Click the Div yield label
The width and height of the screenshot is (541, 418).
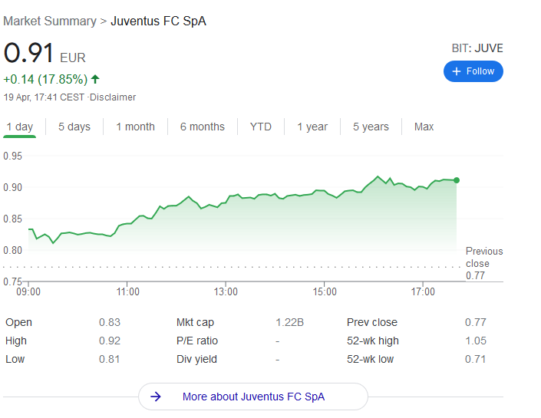click(x=196, y=359)
